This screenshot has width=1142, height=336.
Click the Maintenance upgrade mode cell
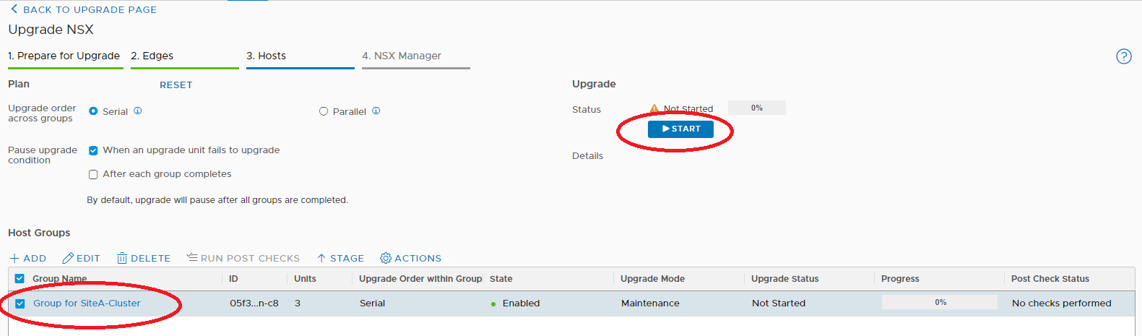pos(650,303)
